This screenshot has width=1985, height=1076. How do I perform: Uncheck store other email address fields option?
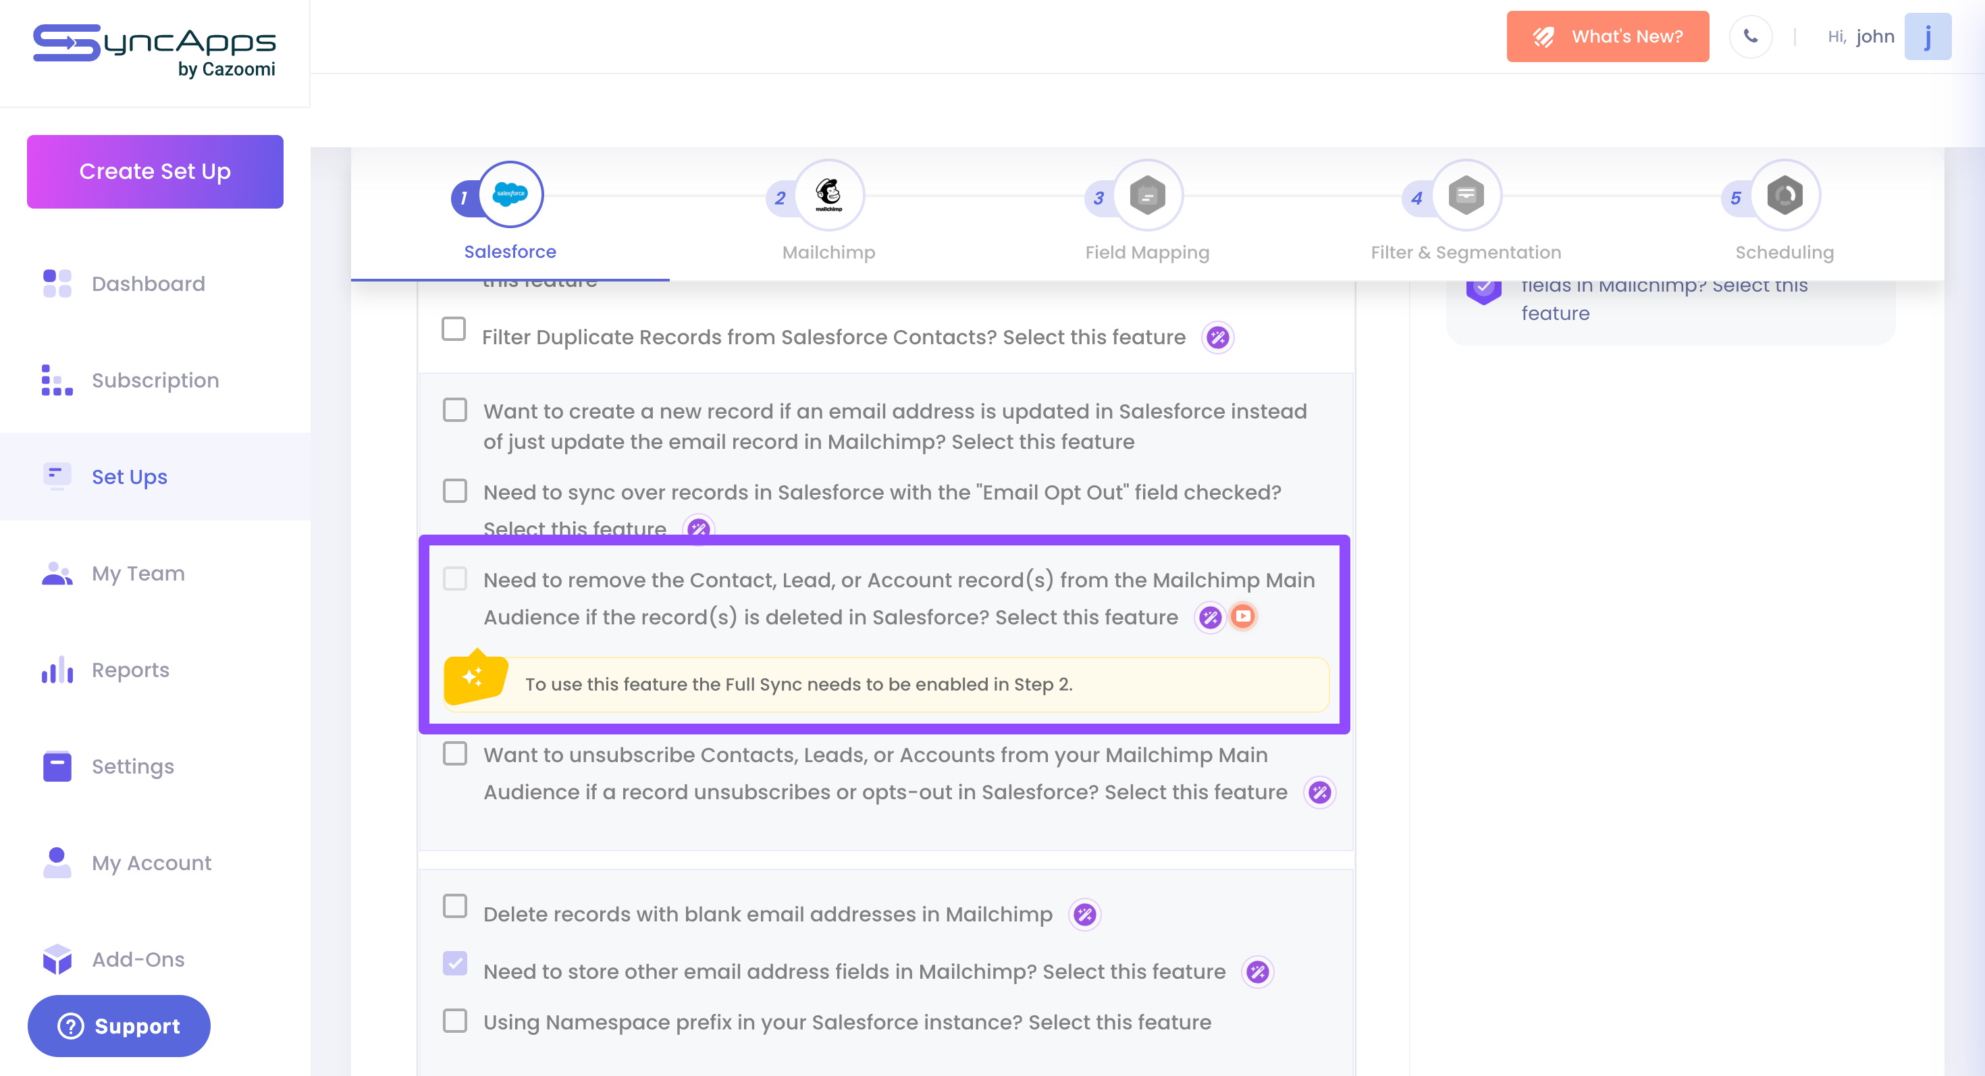click(x=454, y=963)
